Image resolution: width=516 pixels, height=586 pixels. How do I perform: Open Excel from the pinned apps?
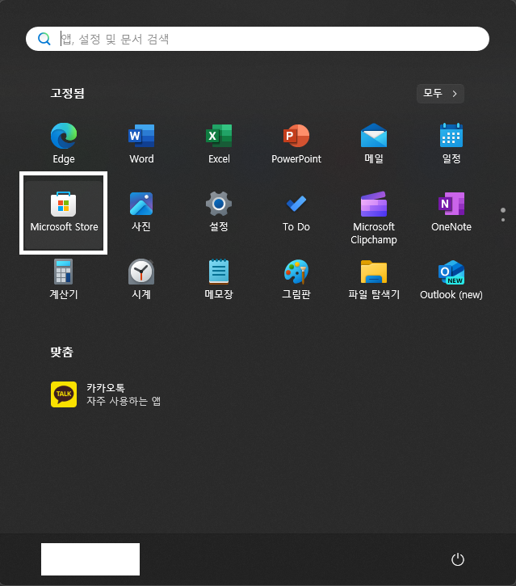tap(219, 144)
